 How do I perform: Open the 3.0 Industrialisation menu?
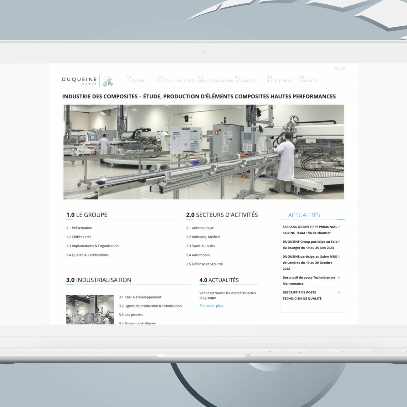point(215,79)
